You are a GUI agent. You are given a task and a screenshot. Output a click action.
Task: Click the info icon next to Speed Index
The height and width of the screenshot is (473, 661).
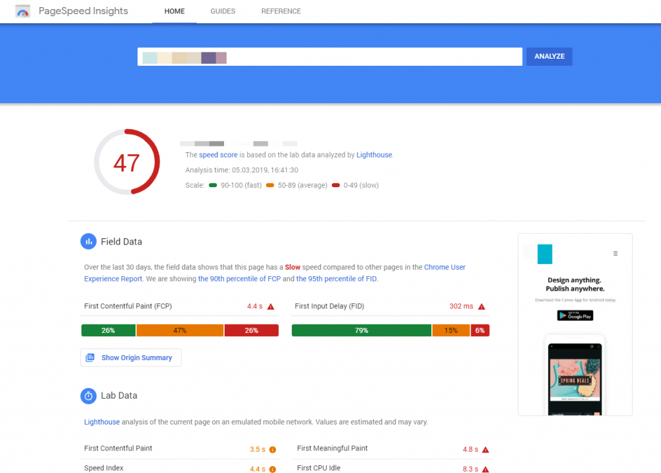(x=272, y=468)
